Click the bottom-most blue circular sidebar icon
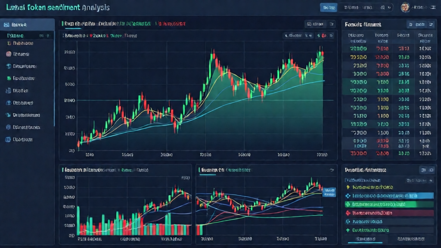 pyautogui.click(x=8, y=139)
